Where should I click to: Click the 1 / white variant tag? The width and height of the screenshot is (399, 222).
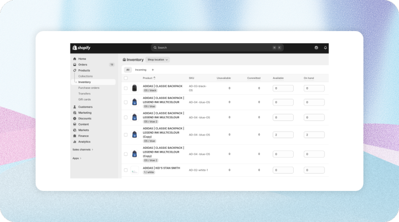[149, 172]
